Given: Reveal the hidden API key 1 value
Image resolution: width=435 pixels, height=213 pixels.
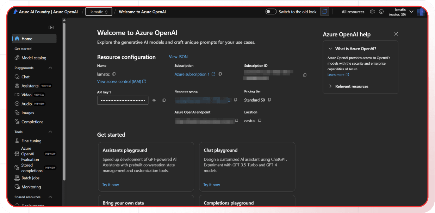Looking at the screenshot, I should click(x=154, y=100).
